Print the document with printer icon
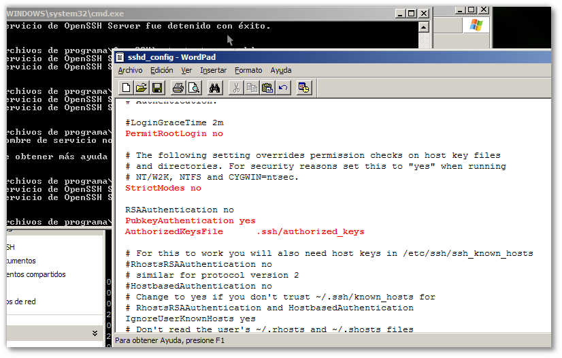Image resolution: width=562 pixels, height=358 pixels. (x=178, y=88)
